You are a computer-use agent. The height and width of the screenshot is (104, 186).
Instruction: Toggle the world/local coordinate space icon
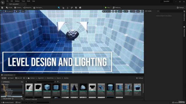(x=113, y=12)
